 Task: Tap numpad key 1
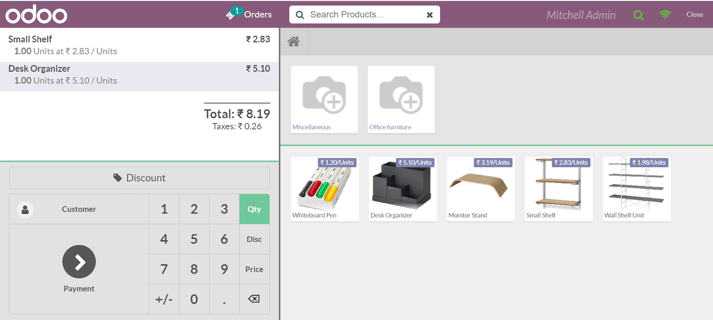[164, 209]
